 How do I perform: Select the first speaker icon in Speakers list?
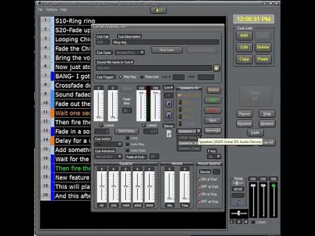180,95
